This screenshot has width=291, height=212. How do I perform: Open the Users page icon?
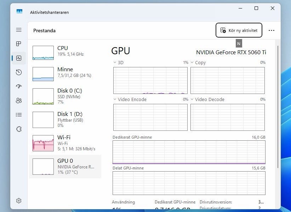[19, 101]
